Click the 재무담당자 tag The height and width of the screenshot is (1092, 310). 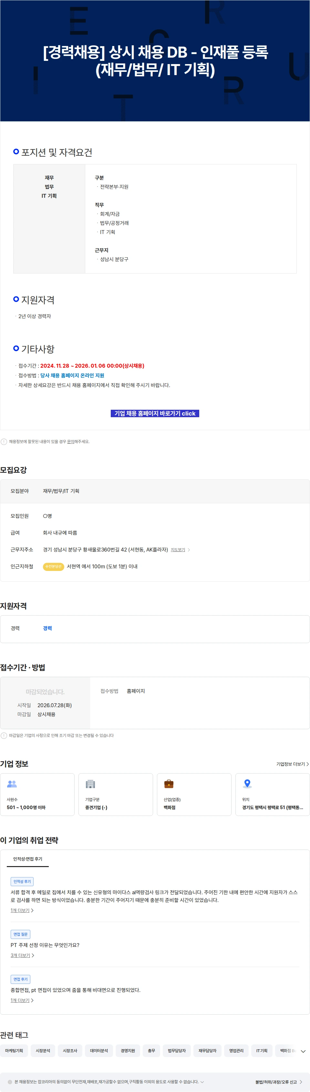point(207,1051)
